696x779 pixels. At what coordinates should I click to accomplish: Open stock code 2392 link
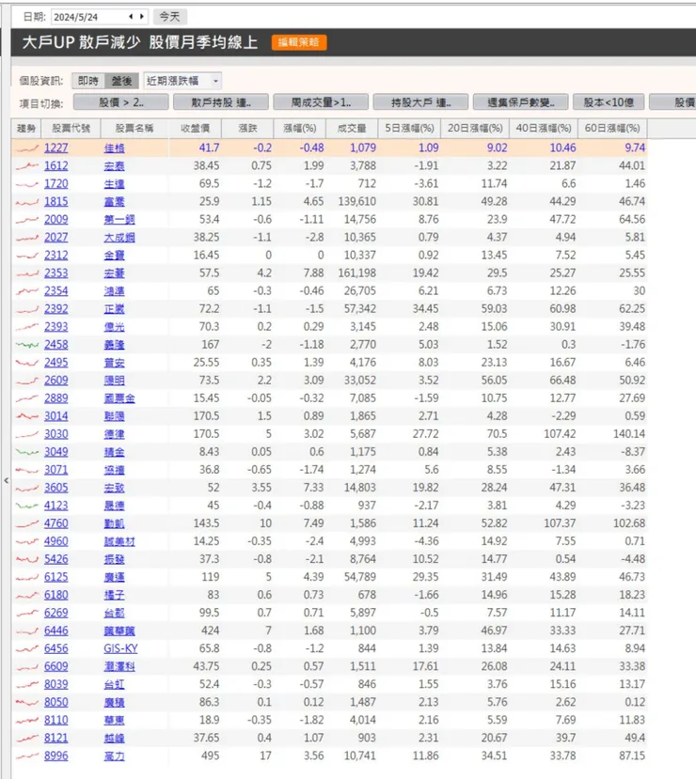pyautogui.click(x=56, y=309)
